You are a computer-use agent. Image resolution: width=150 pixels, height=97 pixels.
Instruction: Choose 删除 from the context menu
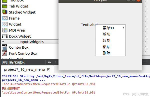tap(111, 53)
